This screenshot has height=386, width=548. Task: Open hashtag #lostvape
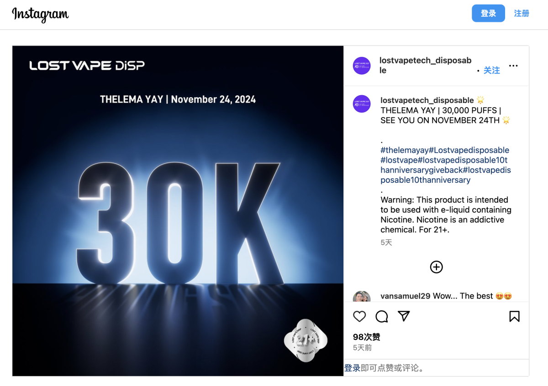click(399, 160)
